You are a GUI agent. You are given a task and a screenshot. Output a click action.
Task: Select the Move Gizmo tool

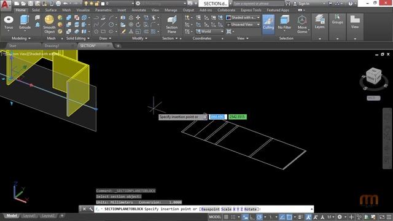[x=302, y=25]
